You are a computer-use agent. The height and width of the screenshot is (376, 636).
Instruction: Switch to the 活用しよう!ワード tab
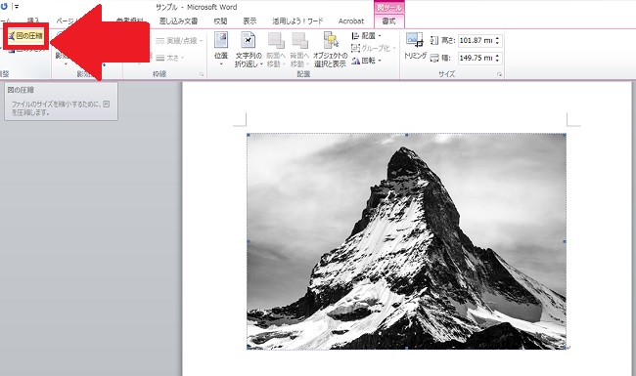pos(297,21)
